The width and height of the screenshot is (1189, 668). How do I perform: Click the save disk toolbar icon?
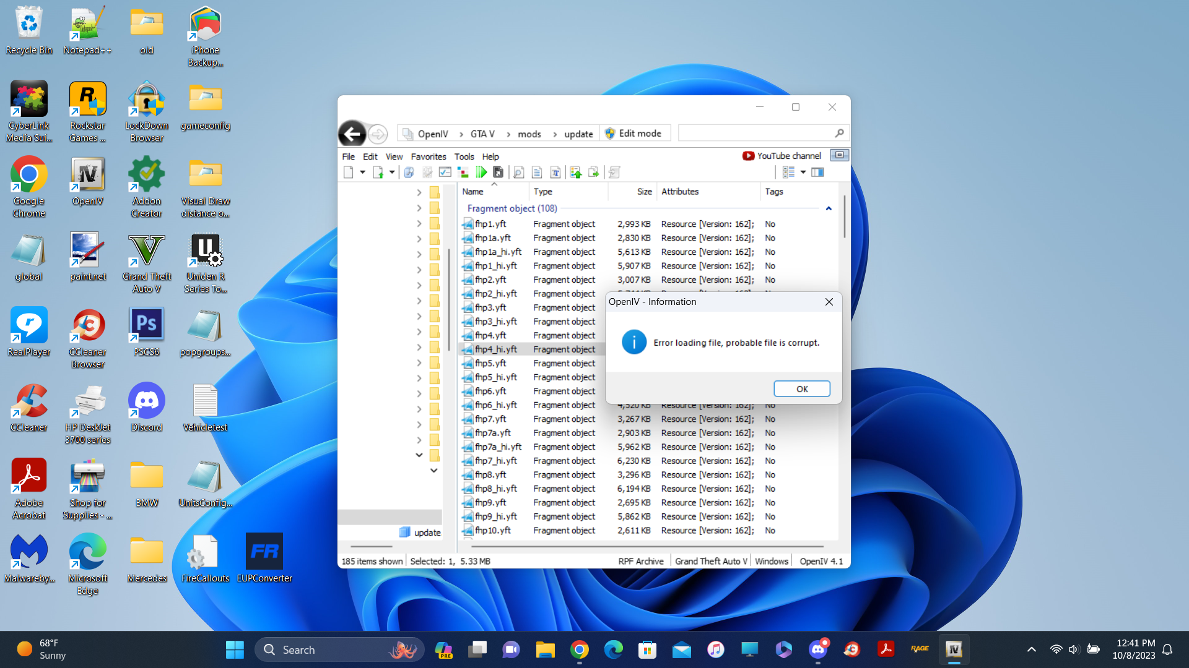[x=498, y=173]
